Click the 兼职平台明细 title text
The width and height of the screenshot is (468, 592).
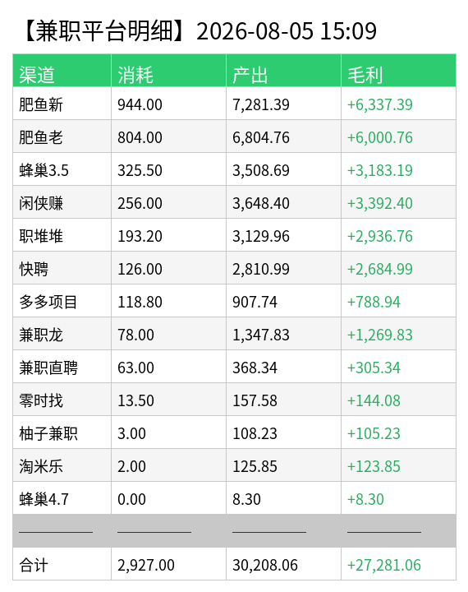tap(102, 31)
